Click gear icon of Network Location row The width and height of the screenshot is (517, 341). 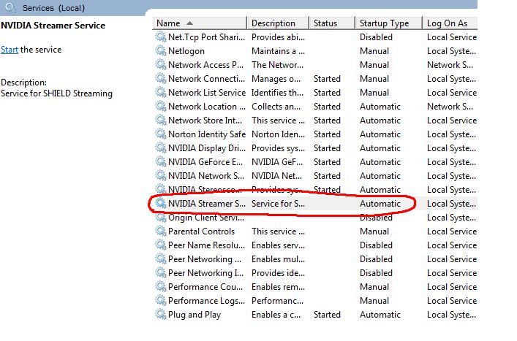[x=161, y=106]
